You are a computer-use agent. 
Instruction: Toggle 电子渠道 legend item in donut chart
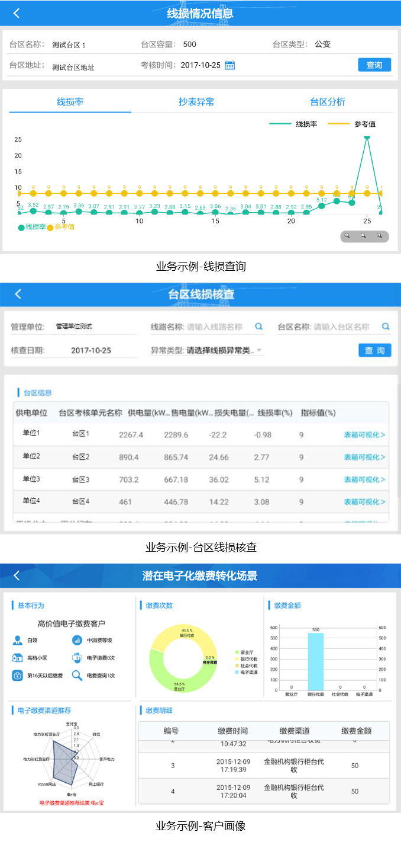[x=246, y=673]
